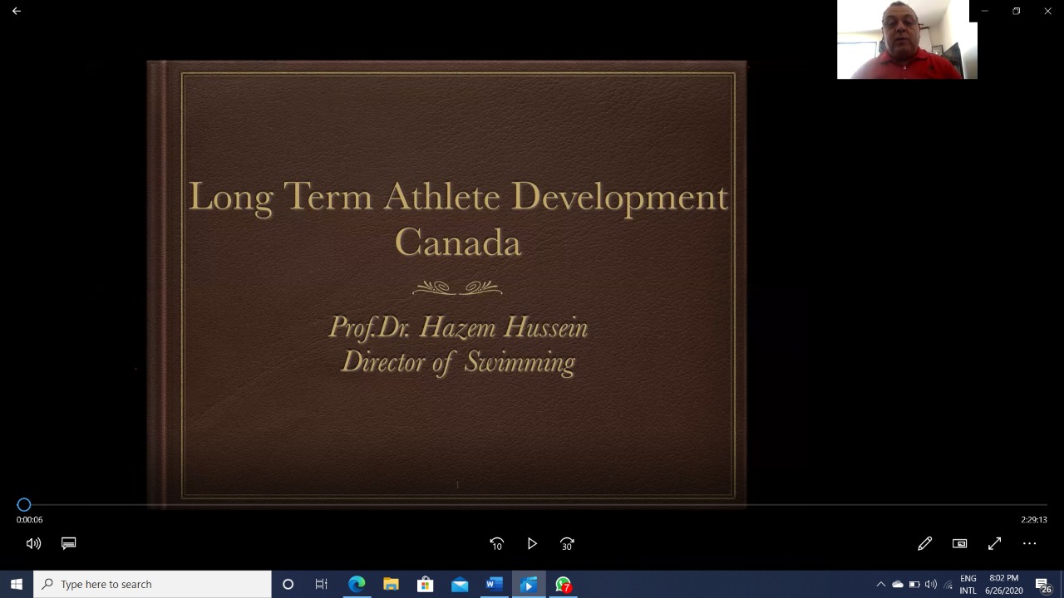The width and height of the screenshot is (1064, 598).
Task: Click the total duration 2:29:13
Action: pyautogui.click(x=1034, y=519)
